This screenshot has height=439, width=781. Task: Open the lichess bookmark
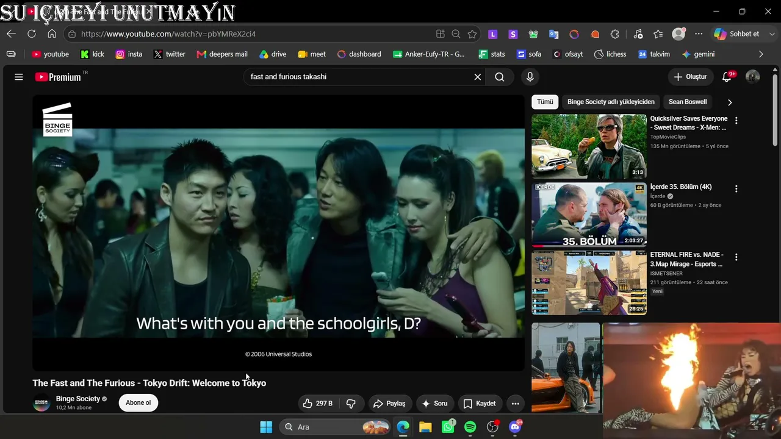coord(611,54)
